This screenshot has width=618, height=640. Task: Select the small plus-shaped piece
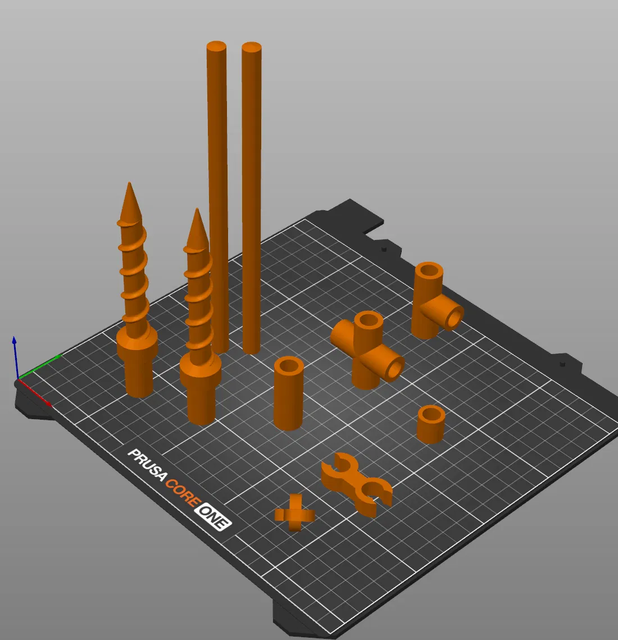tap(295, 513)
